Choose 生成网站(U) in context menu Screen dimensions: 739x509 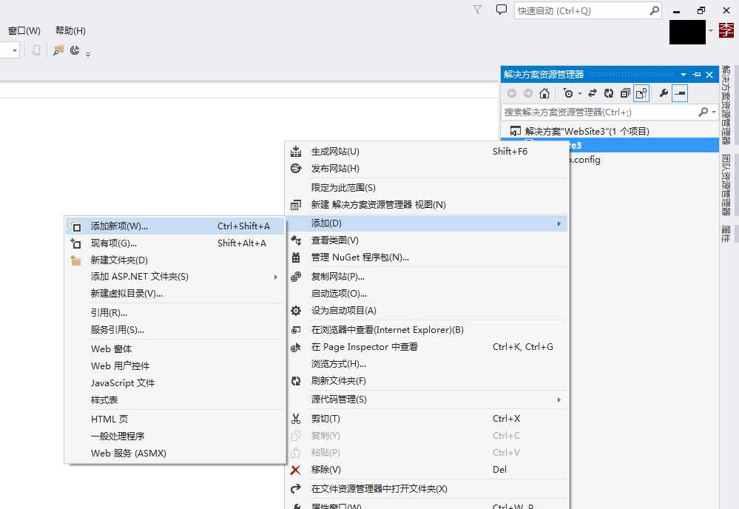pos(427,151)
